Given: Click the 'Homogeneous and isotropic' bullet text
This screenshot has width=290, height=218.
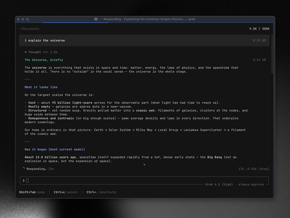Looking at the screenshot, I should [x=51, y=118].
